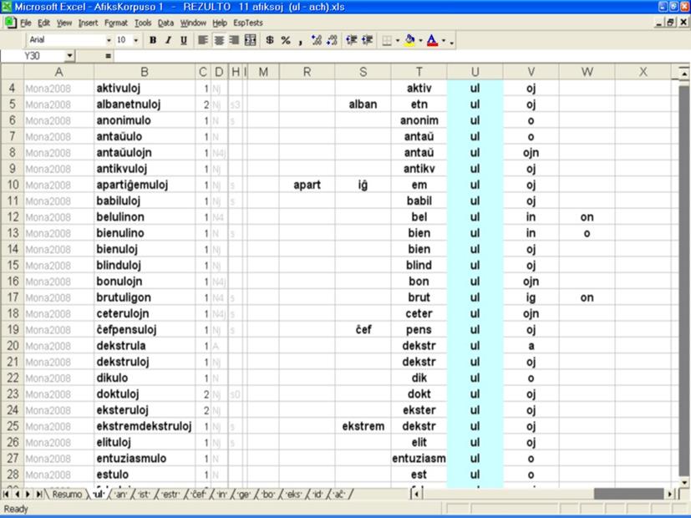Toggle italic formatting
This screenshot has width=691, height=518.
click(168, 41)
